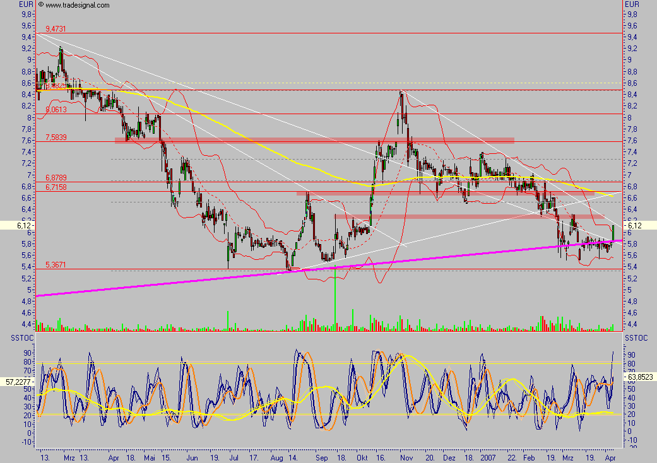Click the EUR currency label top right

pyautogui.click(x=632, y=4)
